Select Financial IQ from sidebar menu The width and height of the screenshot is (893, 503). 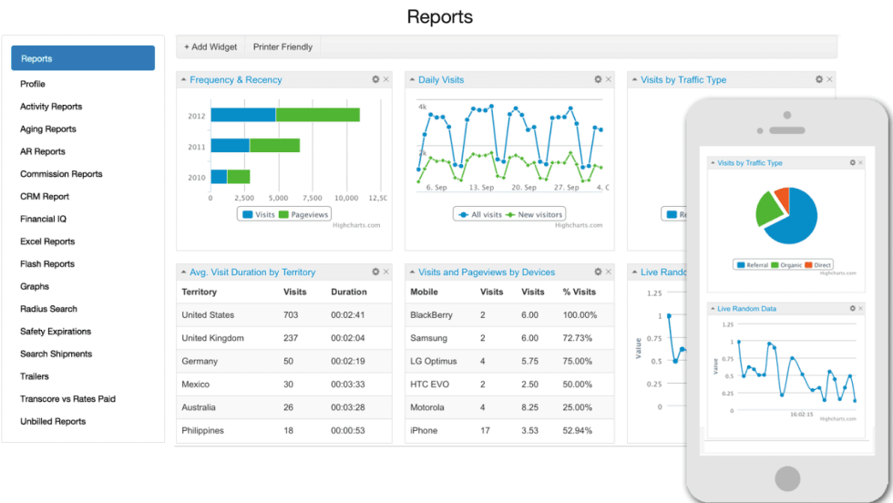tap(43, 219)
